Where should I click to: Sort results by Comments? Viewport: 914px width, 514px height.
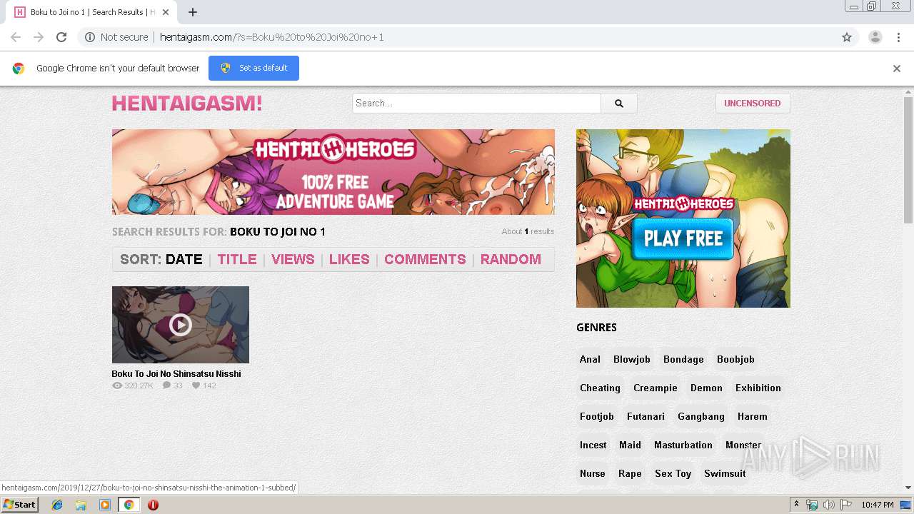(x=425, y=259)
